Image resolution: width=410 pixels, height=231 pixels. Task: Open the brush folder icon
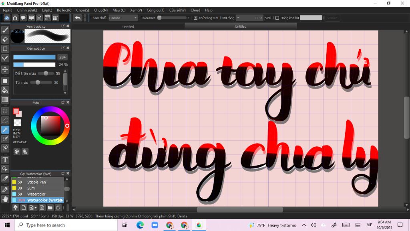pyautogui.click(x=50, y=208)
